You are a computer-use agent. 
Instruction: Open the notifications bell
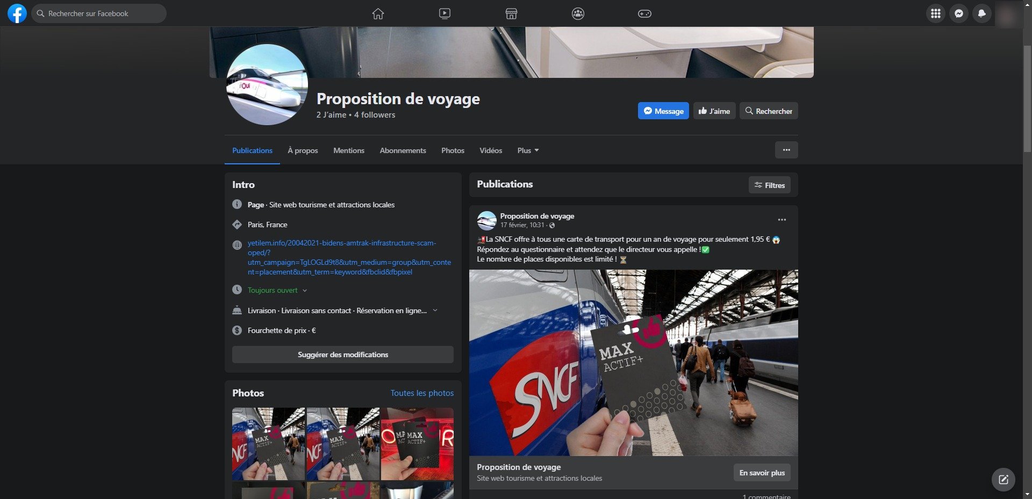click(983, 13)
